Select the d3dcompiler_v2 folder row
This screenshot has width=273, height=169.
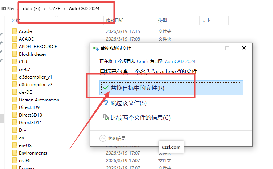[x=36, y=85]
